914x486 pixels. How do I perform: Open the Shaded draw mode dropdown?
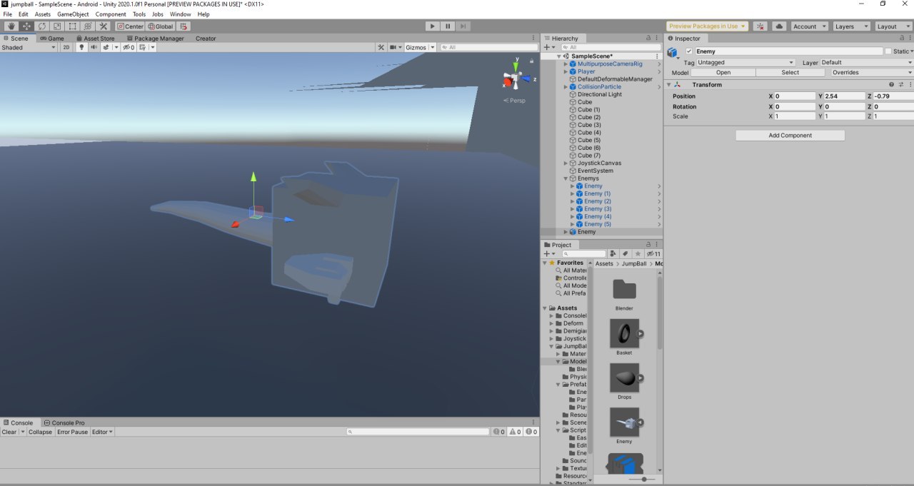(x=29, y=47)
